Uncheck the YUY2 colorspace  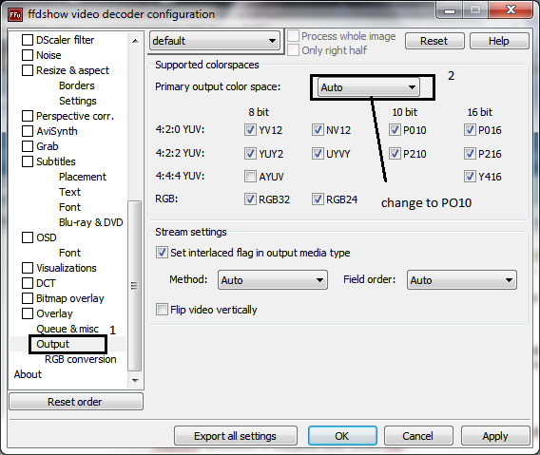(250, 154)
